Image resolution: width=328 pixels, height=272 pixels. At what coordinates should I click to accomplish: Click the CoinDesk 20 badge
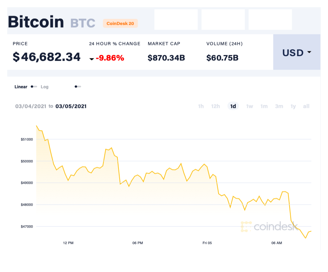(x=120, y=24)
